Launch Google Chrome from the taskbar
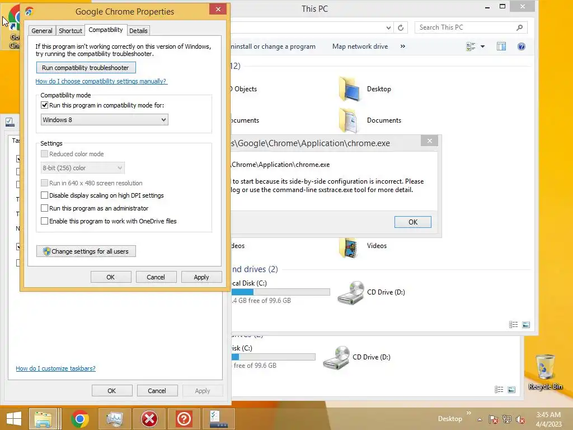 click(x=80, y=419)
